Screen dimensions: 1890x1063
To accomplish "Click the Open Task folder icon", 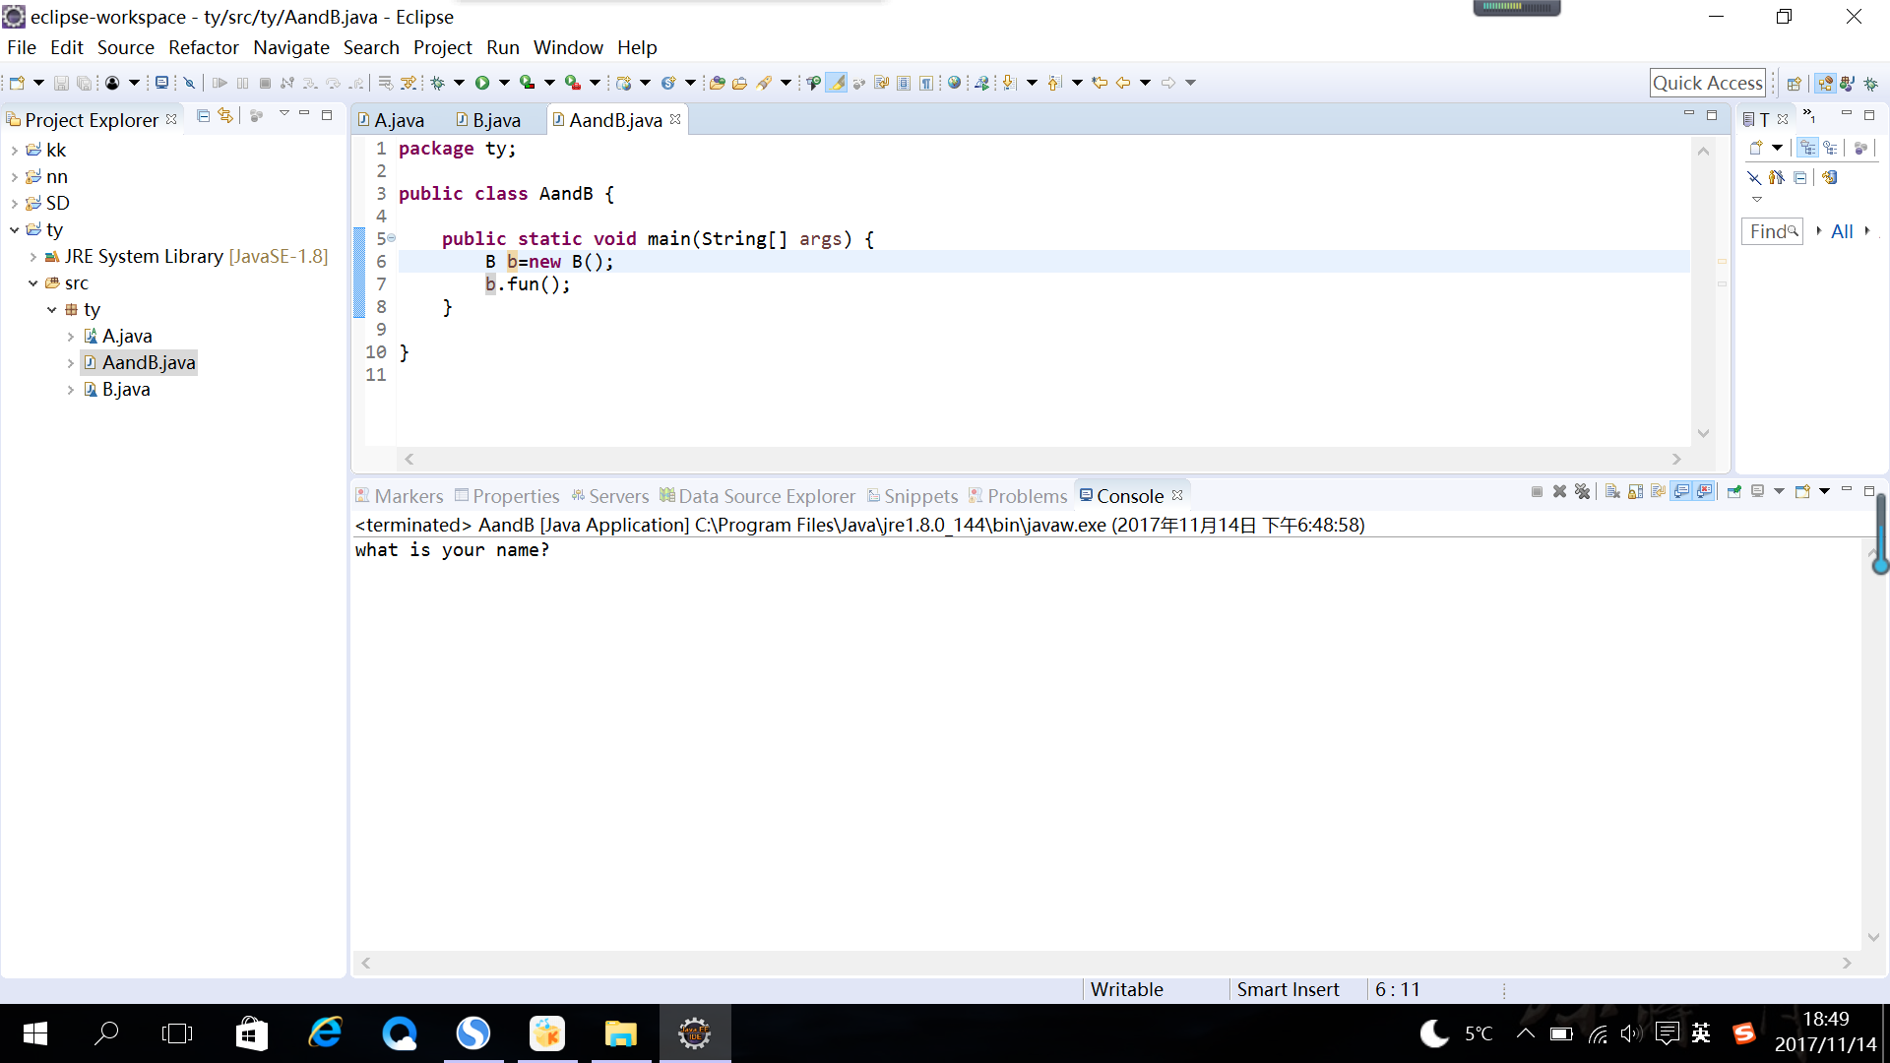I will click(x=739, y=83).
